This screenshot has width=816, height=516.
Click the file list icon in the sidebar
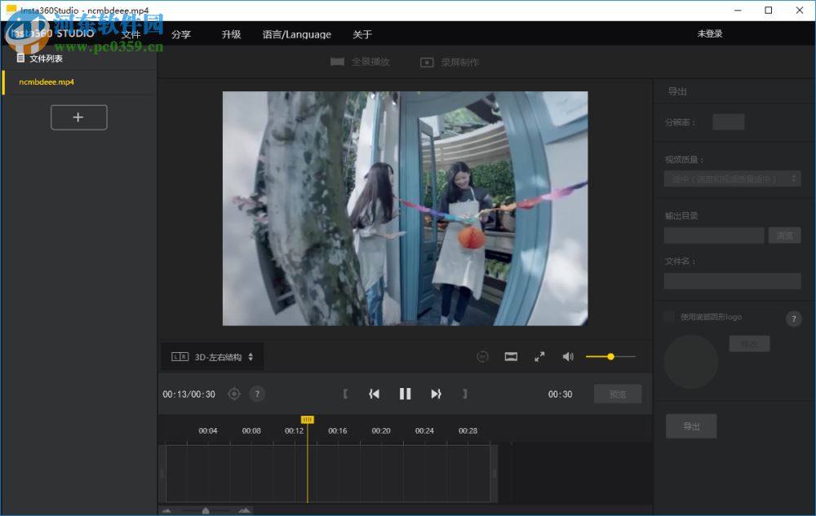point(20,57)
